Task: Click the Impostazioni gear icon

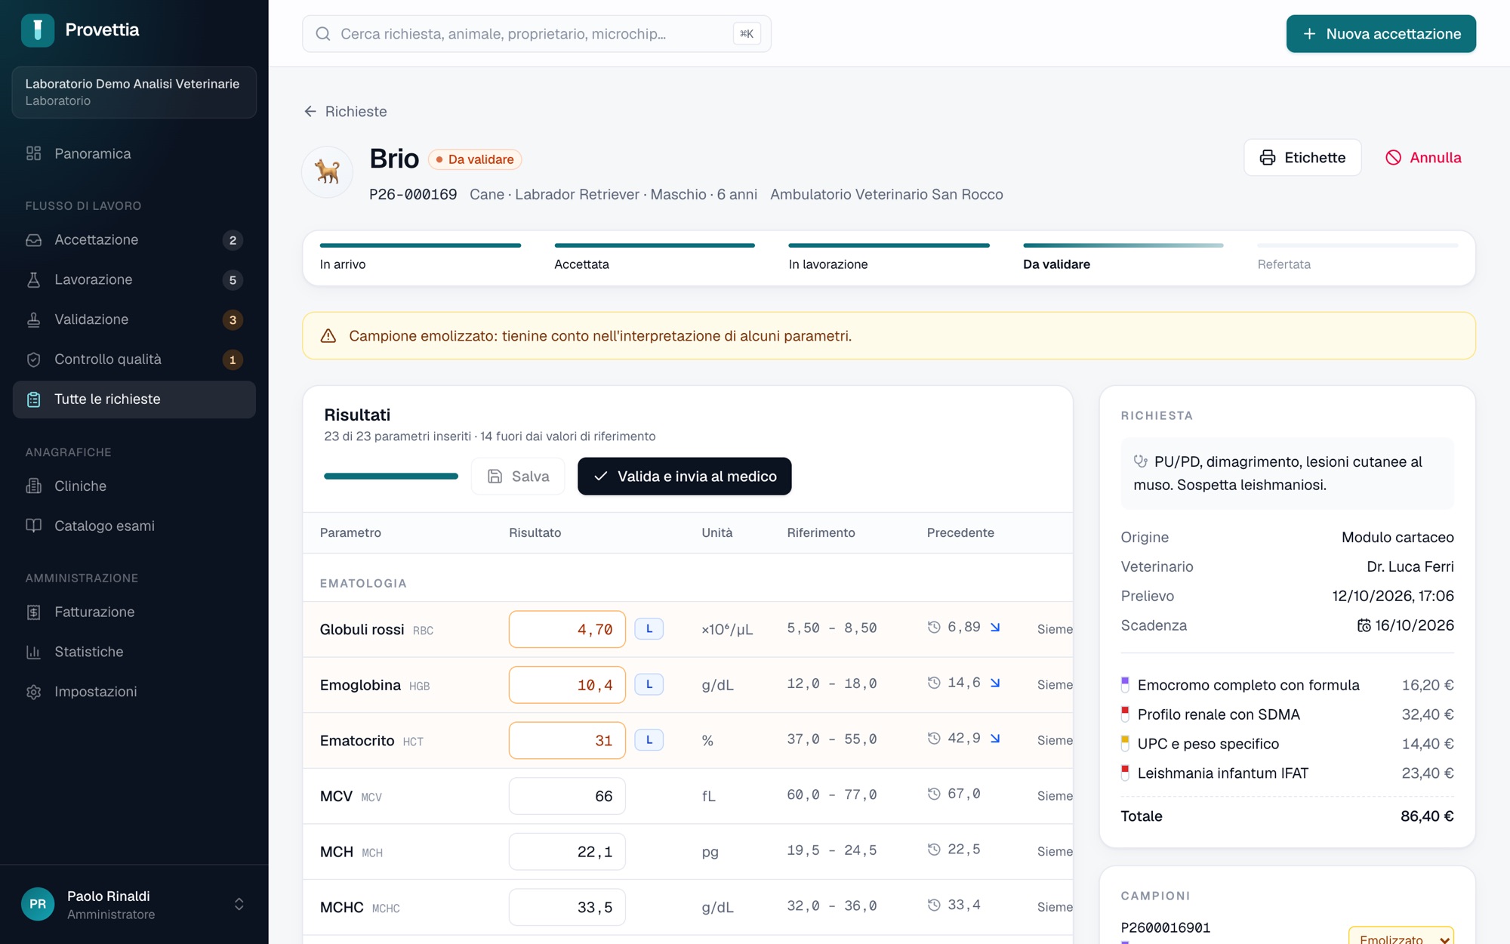Action: click(33, 692)
